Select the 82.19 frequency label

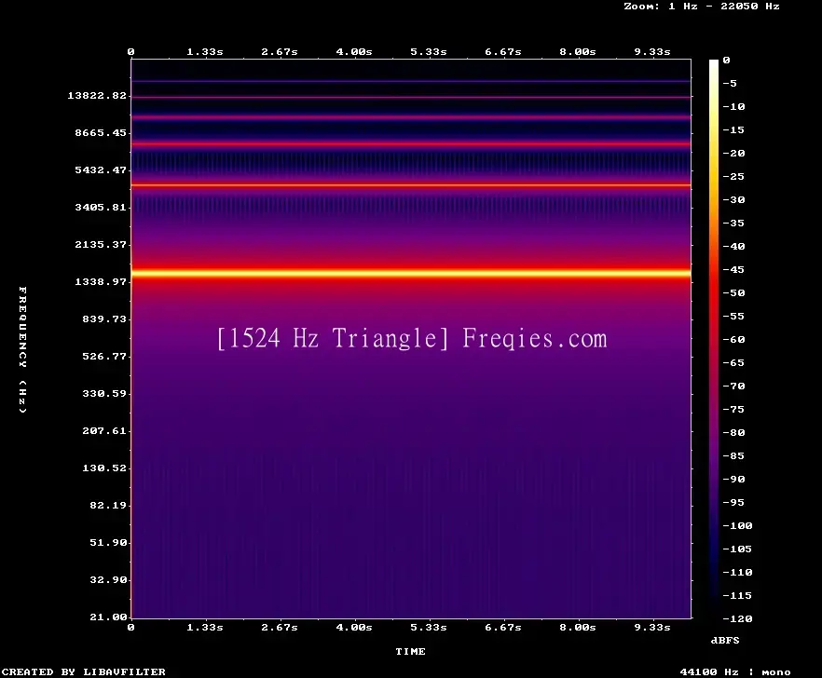(x=108, y=505)
